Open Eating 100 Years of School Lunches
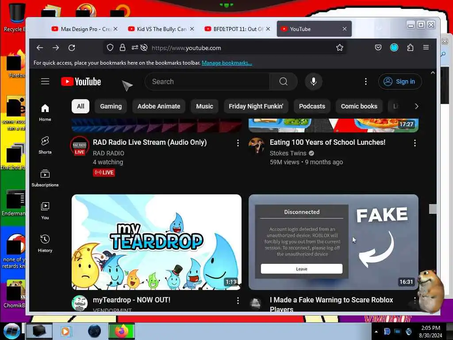453x340 pixels. [328, 142]
